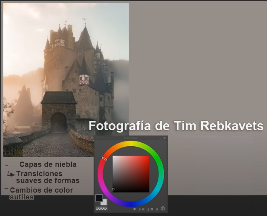Click the hue ring handle marker
This screenshot has width=267, height=216.
pyautogui.click(x=104, y=159)
